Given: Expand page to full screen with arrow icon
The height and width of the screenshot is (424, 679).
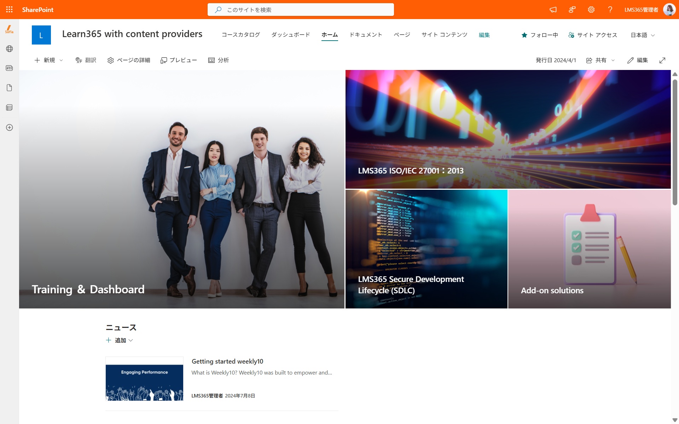Looking at the screenshot, I should click(x=662, y=60).
